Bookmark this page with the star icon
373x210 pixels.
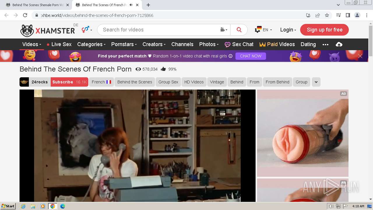tap(327, 15)
